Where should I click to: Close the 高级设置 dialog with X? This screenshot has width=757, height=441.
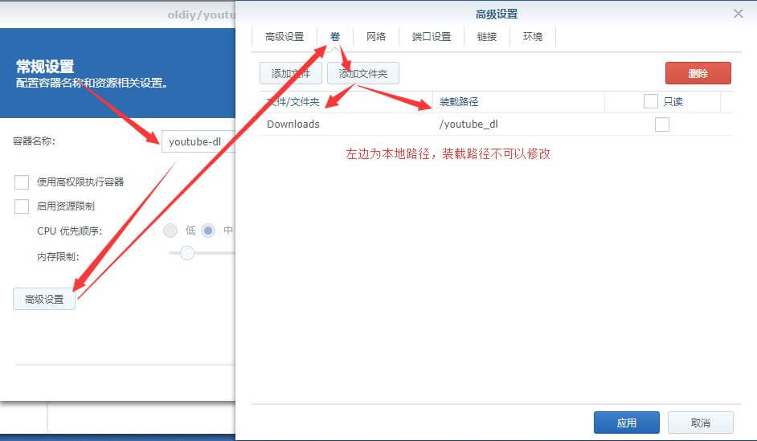(x=739, y=14)
